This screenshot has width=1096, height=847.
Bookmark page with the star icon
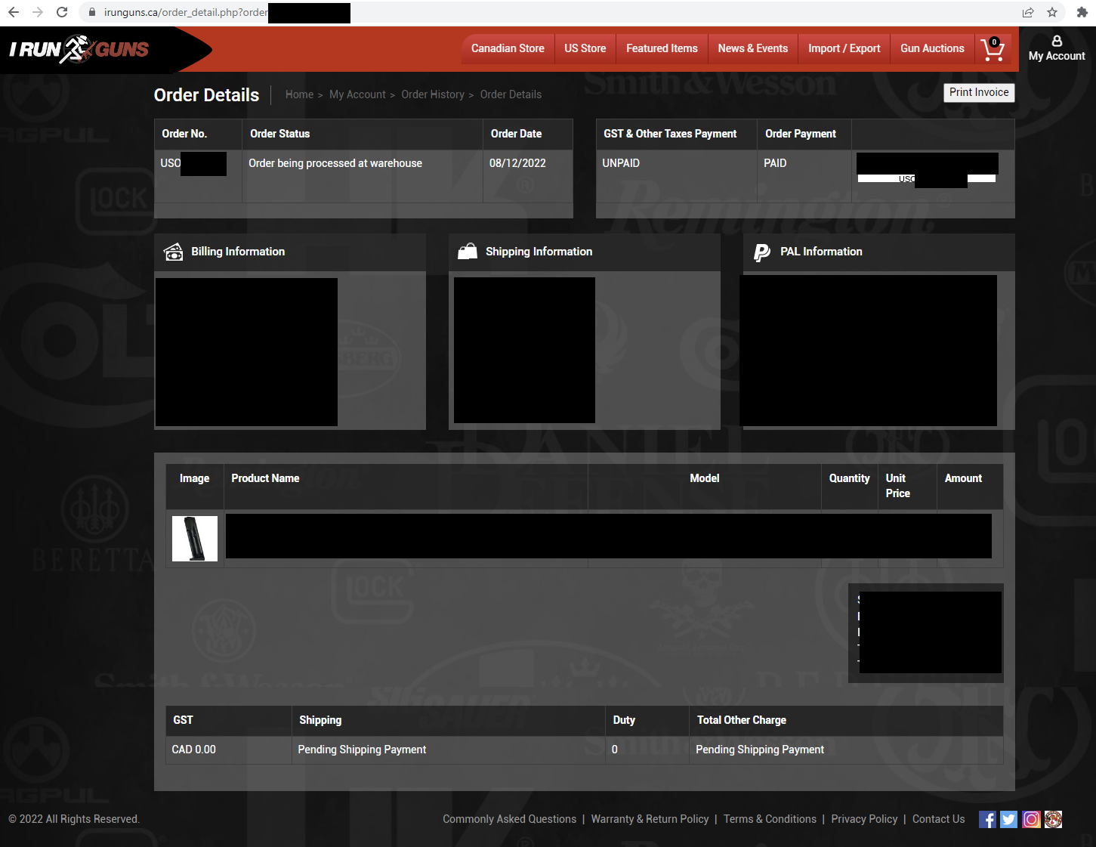pos(1051,12)
